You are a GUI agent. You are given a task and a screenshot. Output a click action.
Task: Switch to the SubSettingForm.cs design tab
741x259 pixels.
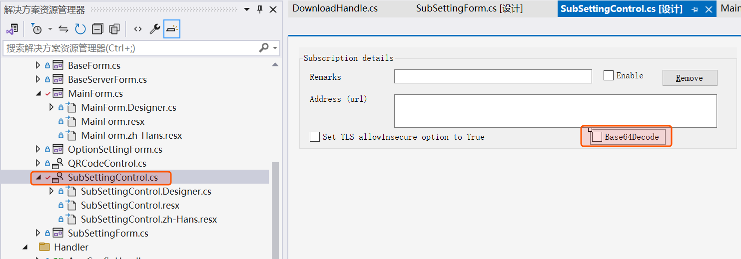[x=469, y=8]
